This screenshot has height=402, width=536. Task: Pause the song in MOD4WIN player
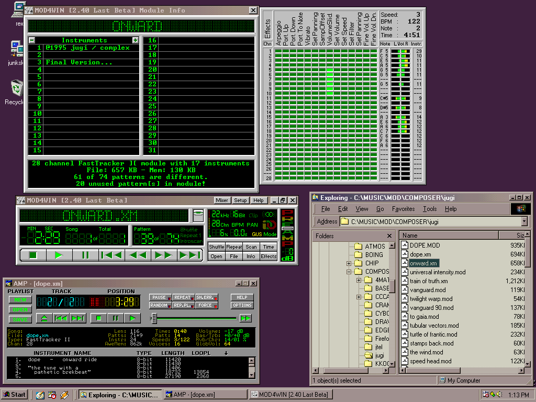click(85, 255)
